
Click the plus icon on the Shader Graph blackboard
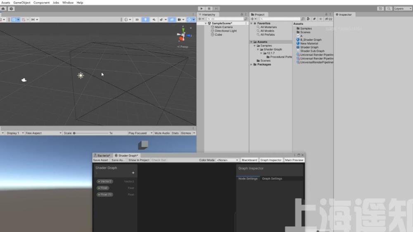pos(133,173)
